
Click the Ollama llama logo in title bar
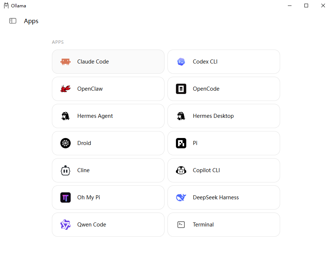[x=6, y=6]
